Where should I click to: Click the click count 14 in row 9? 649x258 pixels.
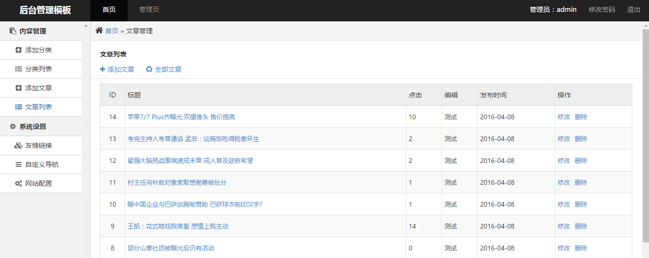pos(413,226)
